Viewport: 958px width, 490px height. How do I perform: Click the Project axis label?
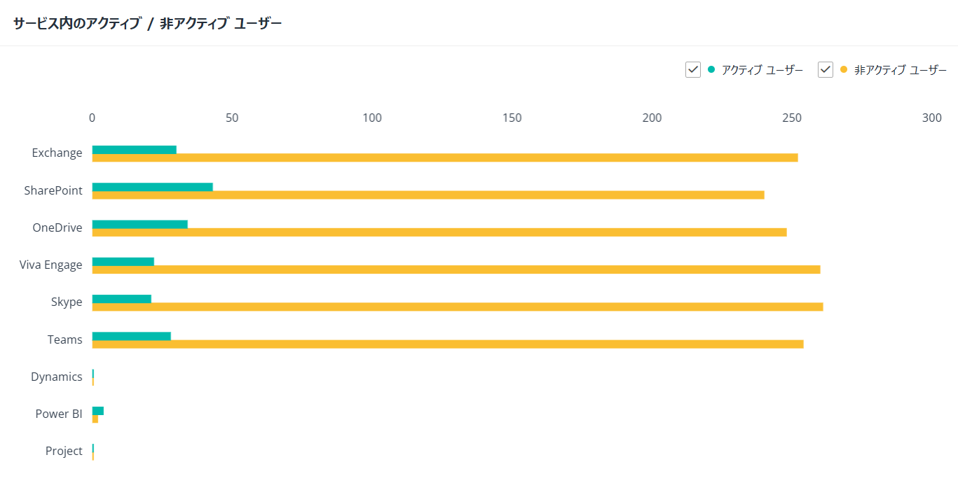click(x=64, y=451)
